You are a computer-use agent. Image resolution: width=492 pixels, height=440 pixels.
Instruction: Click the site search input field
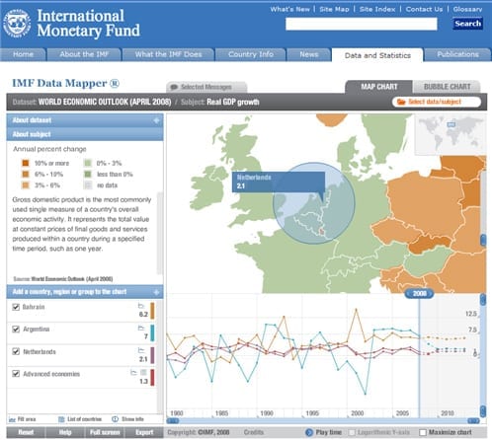point(362,24)
